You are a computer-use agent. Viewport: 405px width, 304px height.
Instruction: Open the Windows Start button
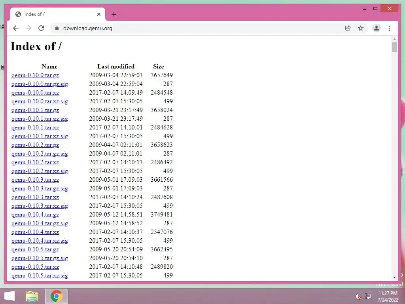(9, 296)
